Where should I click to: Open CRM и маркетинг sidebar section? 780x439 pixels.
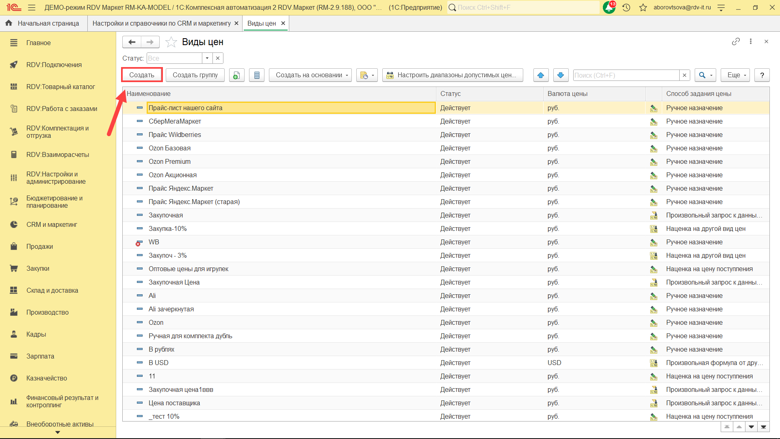pos(52,224)
